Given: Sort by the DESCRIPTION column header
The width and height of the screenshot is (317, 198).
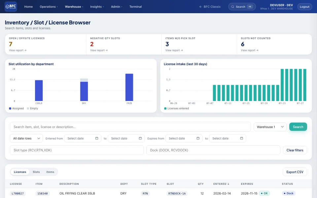Looking at the screenshot, I should (x=69, y=184).
